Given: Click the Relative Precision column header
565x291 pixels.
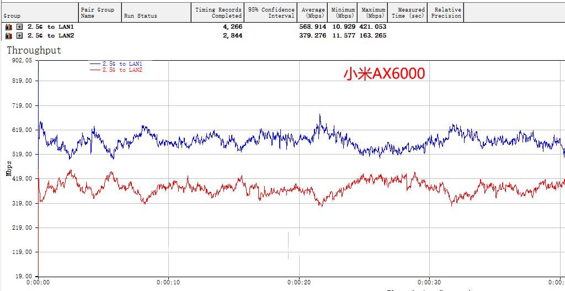Looking at the screenshot, I should coord(446,13).
